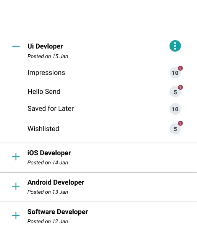Collapse the Ui Devloper job section
Viewport: 197px width, 237px height.
[16, 46]
